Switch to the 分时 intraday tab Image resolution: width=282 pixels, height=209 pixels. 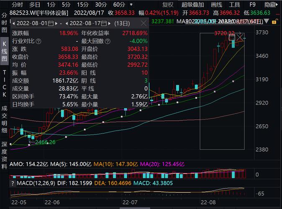pos(17,5)
